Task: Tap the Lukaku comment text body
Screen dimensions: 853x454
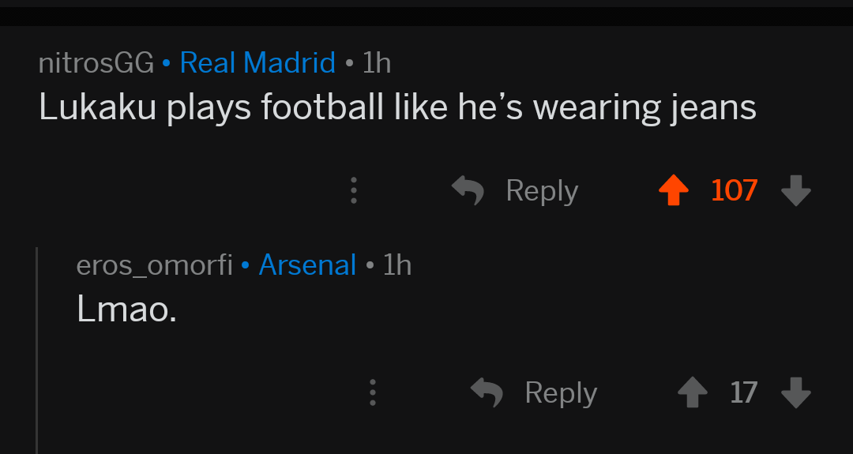Action: pos(397,108)
